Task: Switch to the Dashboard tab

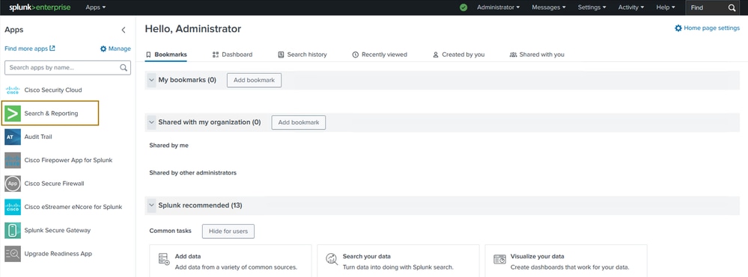Action: (232, 55)
